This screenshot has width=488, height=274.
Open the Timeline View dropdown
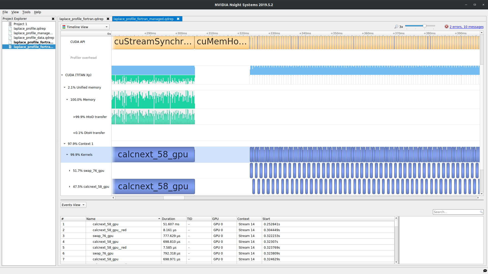pyautogui.click(x=85, y=27)
